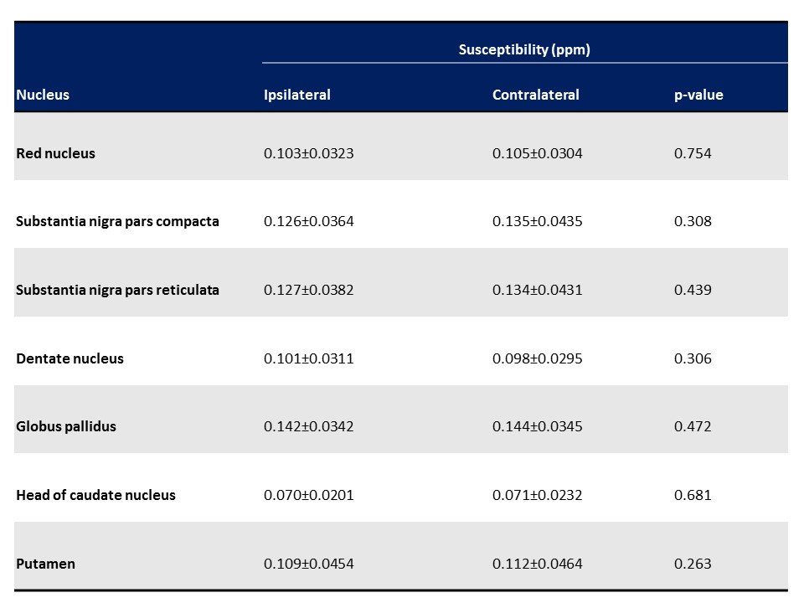Select the 0.101±0.0311 cell
804x603 pixels.
(x=308, y=358)
